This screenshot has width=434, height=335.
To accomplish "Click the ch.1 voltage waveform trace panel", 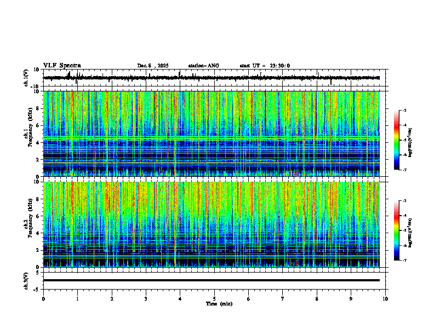I will click(215, 78).
